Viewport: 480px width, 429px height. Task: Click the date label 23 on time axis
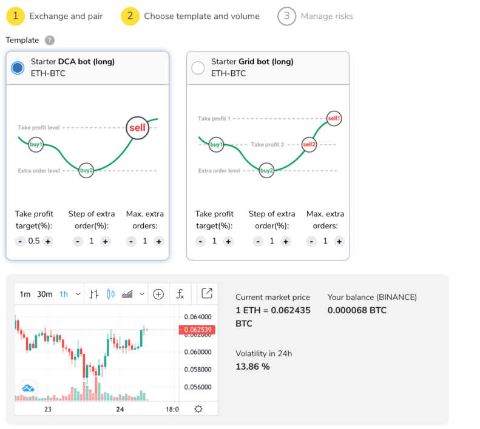point(48,409)
